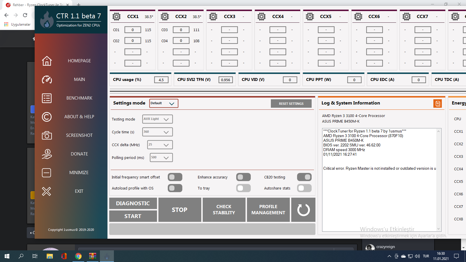Click the orange log copy icon
Image resolution: width=466 pixels, height=262 pixels.
click(x=437, y=103)
